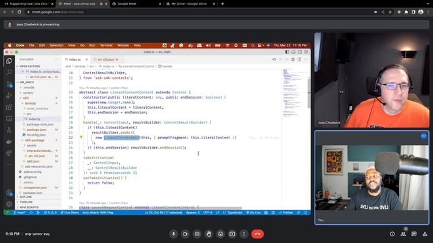Expand the assets folder

point(32,146)
